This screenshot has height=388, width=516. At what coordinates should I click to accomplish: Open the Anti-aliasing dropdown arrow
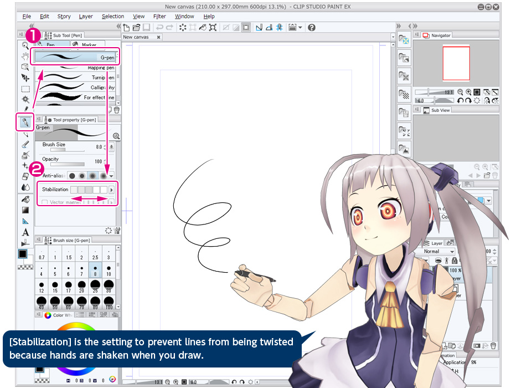111,176
